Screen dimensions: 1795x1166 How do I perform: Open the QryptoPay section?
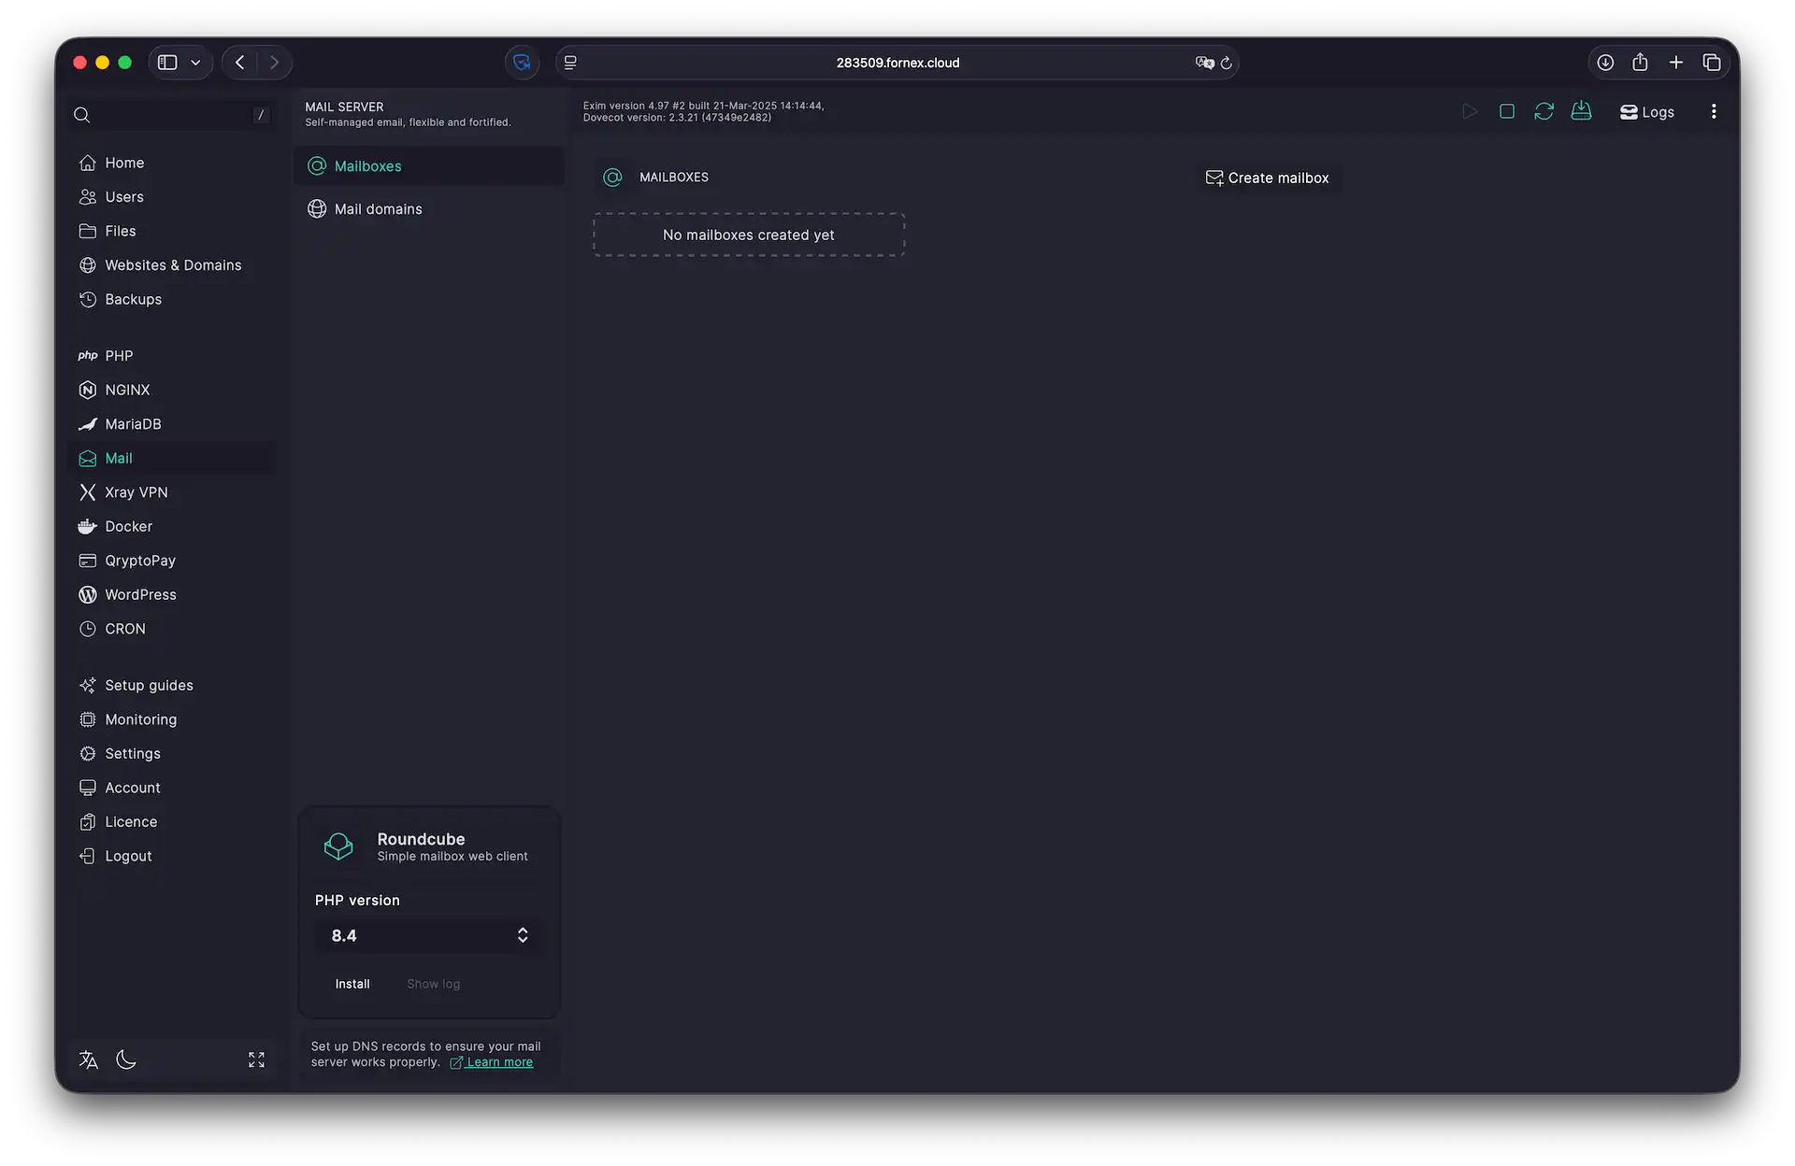click(x=140, y=560)
